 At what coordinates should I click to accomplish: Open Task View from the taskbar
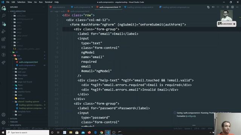[58, 132]
